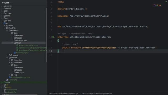168x95 pixels.
Task: Click the NoteRepositoryExpanderPluginInterface file icon
Action: point(17,48)
